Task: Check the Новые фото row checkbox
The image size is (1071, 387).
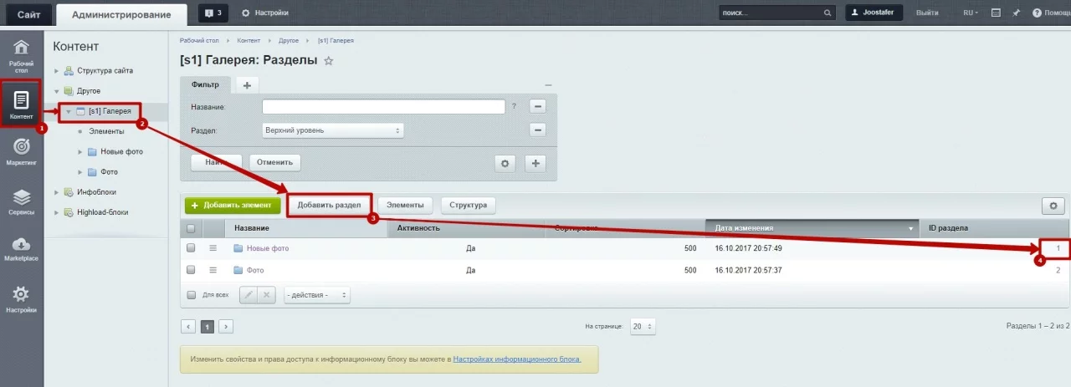Action: (191, 248)
